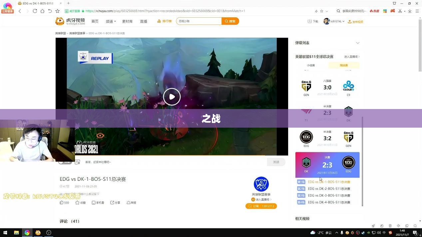Play the EDG vs DK replay video
Viewport: 422px width, 237px height.
point(172,97)
